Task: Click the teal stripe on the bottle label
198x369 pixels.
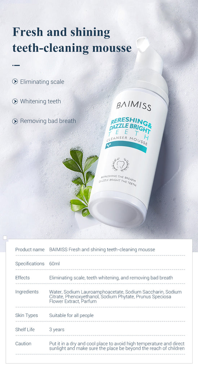Action: 126,146
